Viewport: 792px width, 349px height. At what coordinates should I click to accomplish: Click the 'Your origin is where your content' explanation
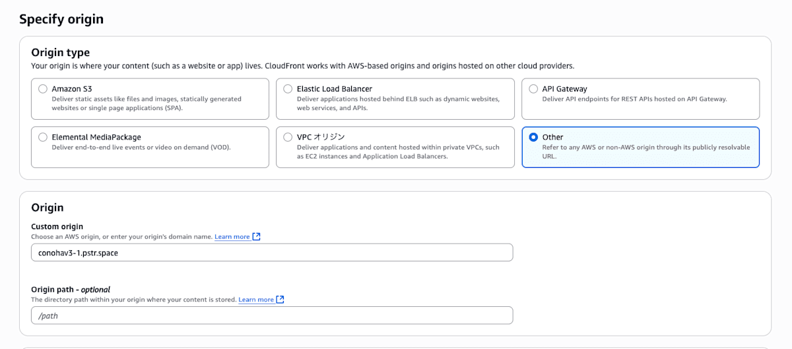click(302, 66)
